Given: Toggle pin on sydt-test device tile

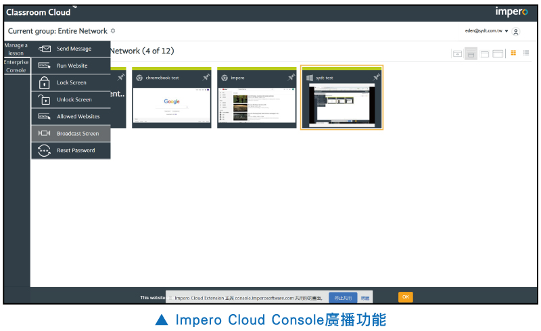Looking at the screenshot, I should click(x=376, y=78).
